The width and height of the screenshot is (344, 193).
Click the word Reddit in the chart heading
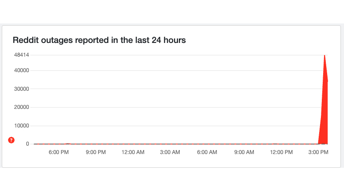[26, 40]
